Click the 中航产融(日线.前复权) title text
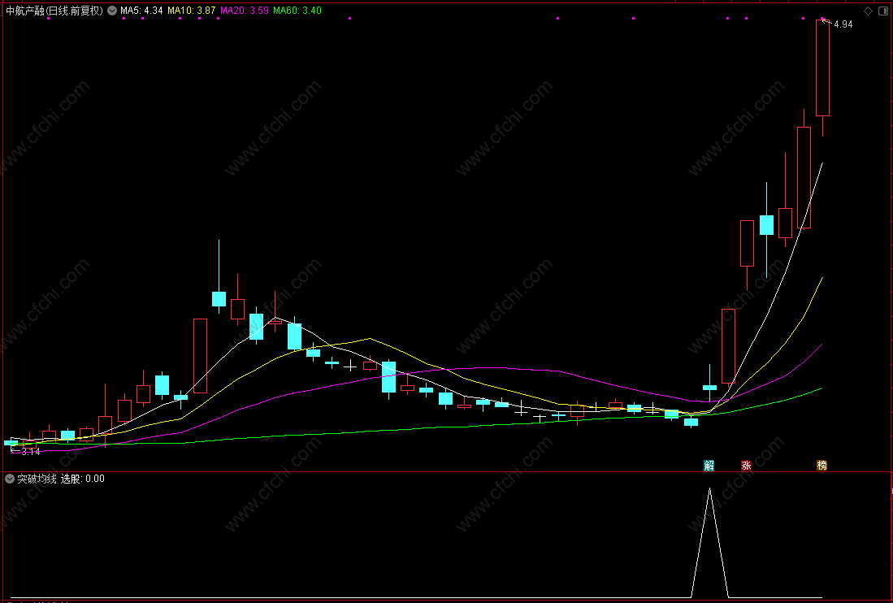This screenshot has height=603, width=893. click(54, 11)
